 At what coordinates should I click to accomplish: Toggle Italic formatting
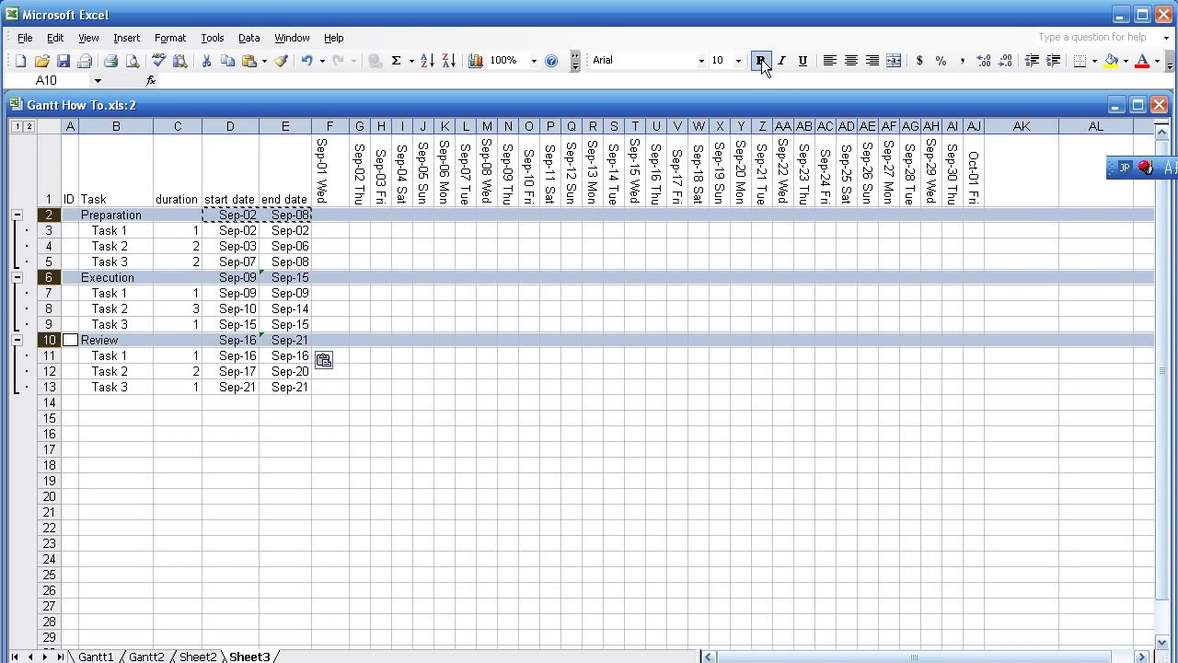point(781,61)
